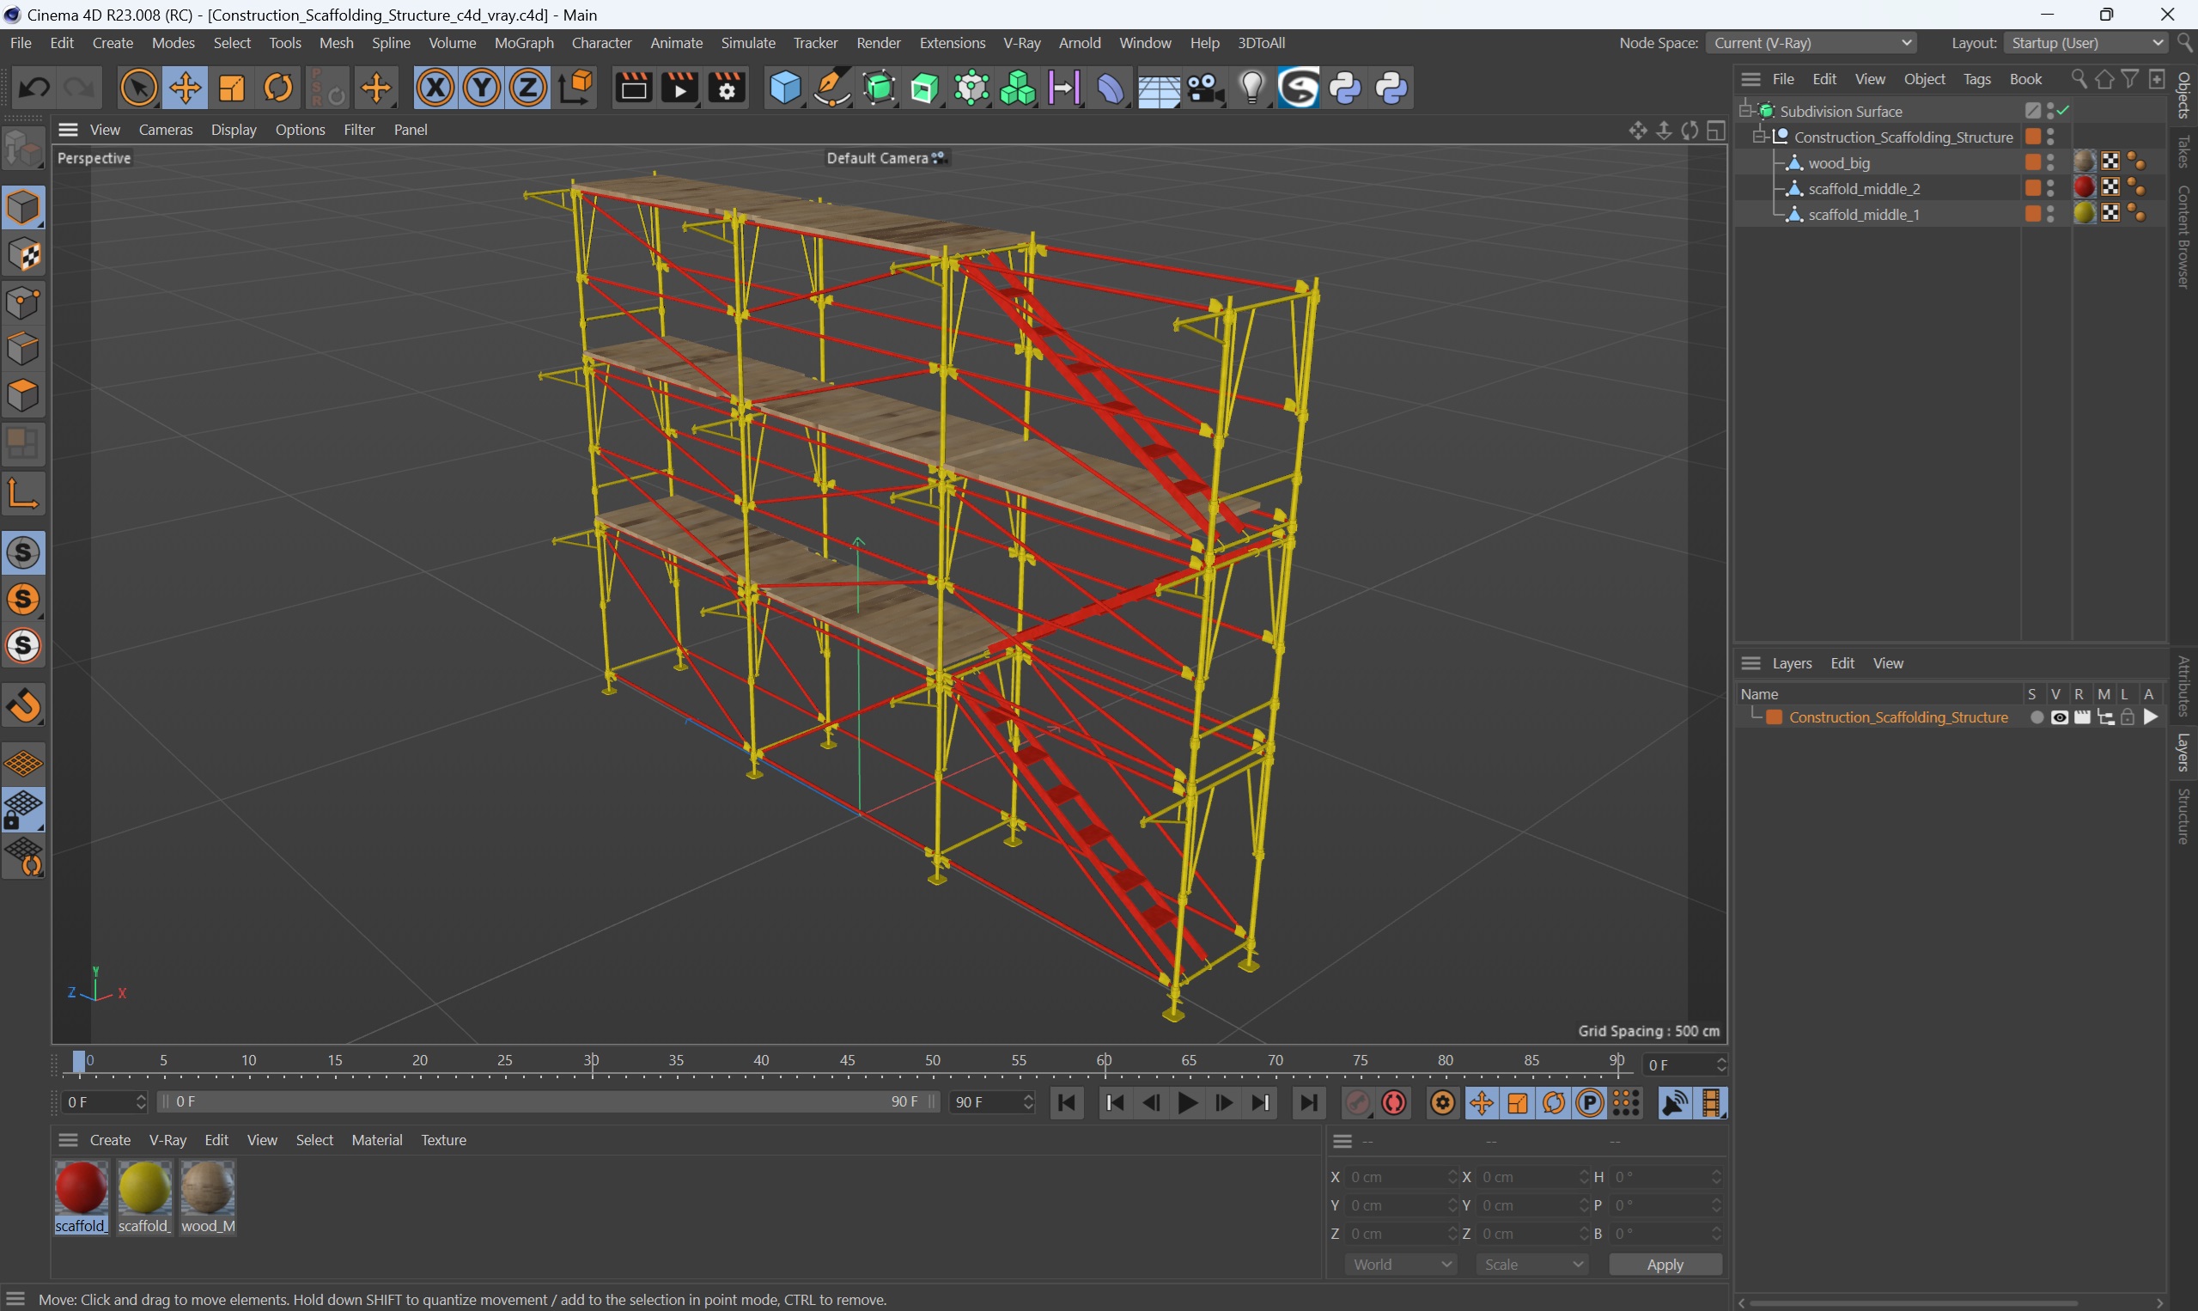Select the Live Selection tool

coord(138,88)
